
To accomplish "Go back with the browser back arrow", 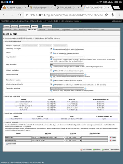I will [4, 15].
